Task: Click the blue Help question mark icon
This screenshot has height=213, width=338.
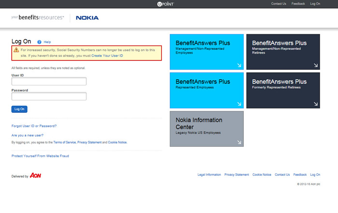Action: click(x=39, y=42)
